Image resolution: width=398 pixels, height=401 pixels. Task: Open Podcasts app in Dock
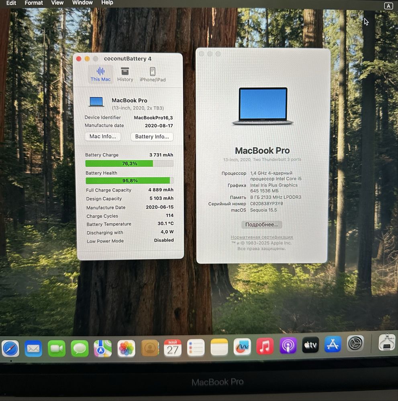tap(288, 346)
